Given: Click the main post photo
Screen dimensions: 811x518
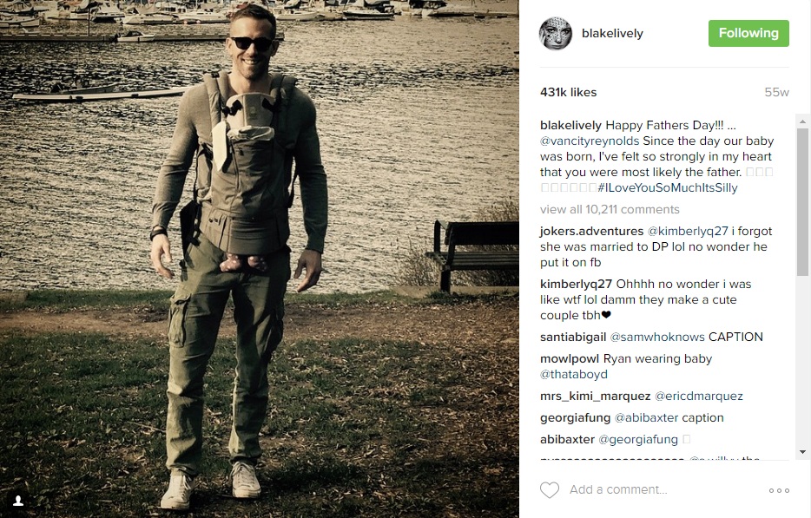Looking at the screenshot, I should (260, 259).
